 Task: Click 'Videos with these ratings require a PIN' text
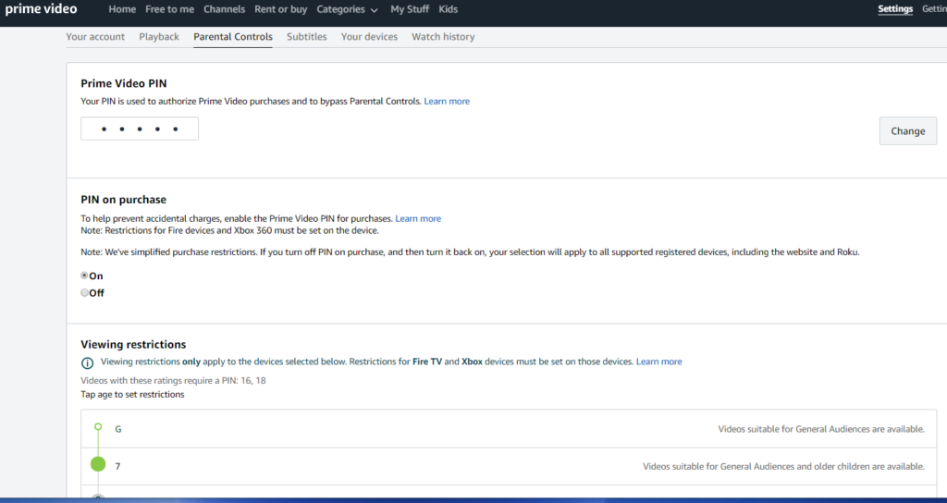(173, 380)
